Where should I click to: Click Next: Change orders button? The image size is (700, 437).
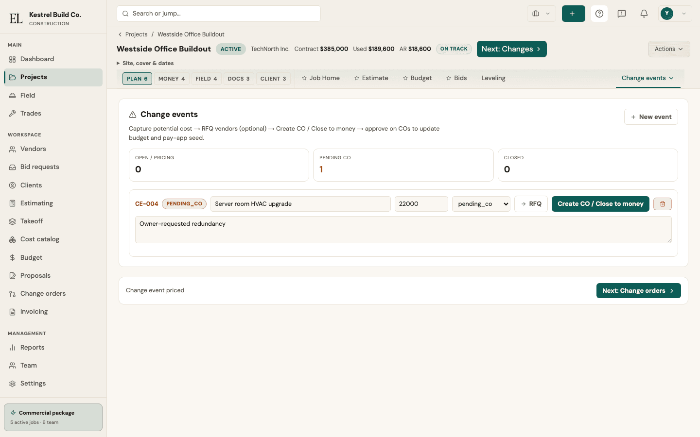point(638,291)
